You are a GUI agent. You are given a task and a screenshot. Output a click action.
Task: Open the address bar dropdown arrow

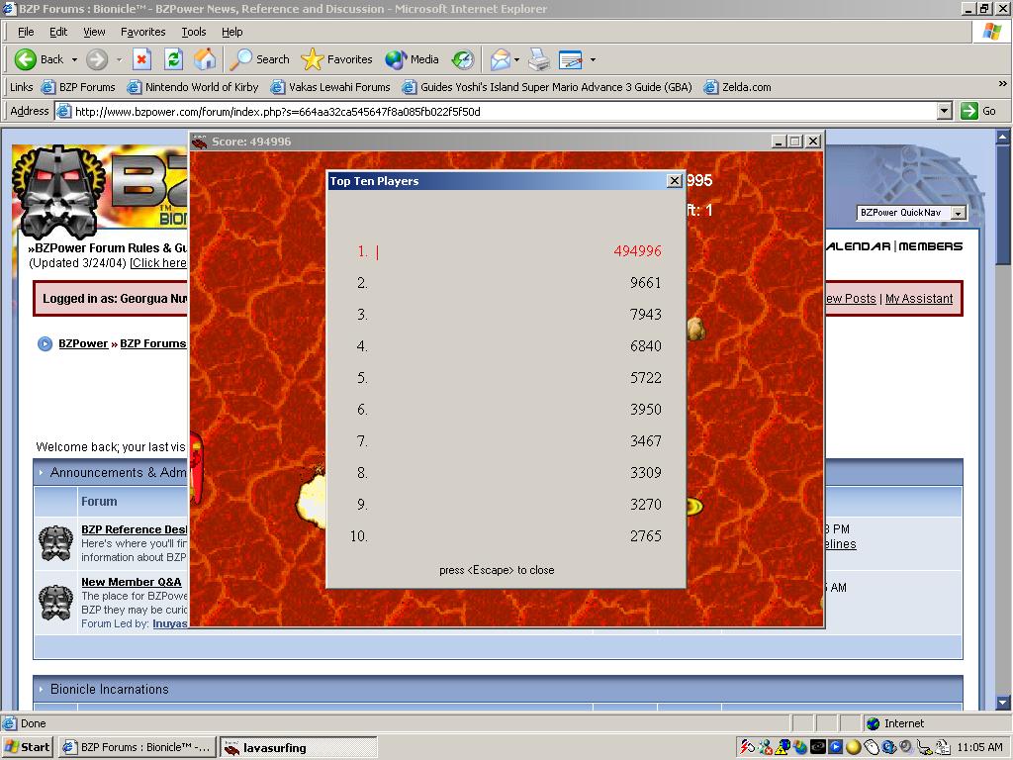[x=944, y=111]
